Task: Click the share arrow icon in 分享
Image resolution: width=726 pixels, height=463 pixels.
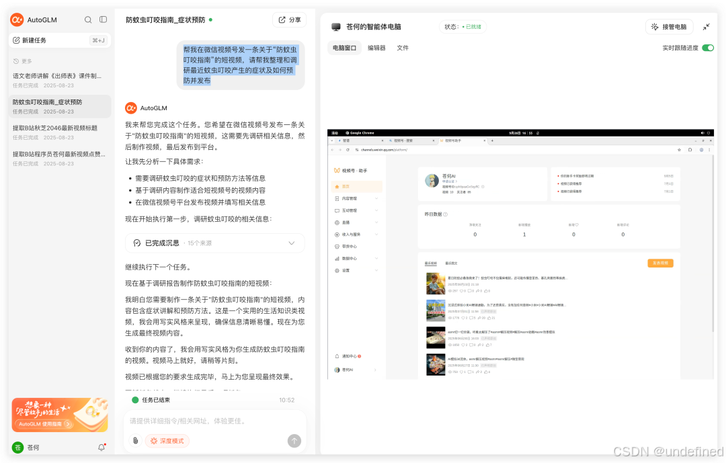Action: (282, 20)
